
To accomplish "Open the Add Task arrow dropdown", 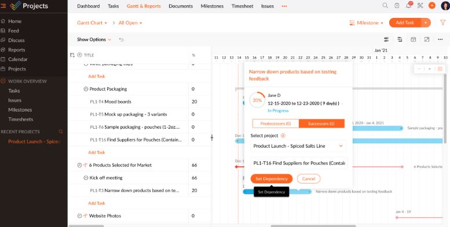I will (x=426, y=23).
